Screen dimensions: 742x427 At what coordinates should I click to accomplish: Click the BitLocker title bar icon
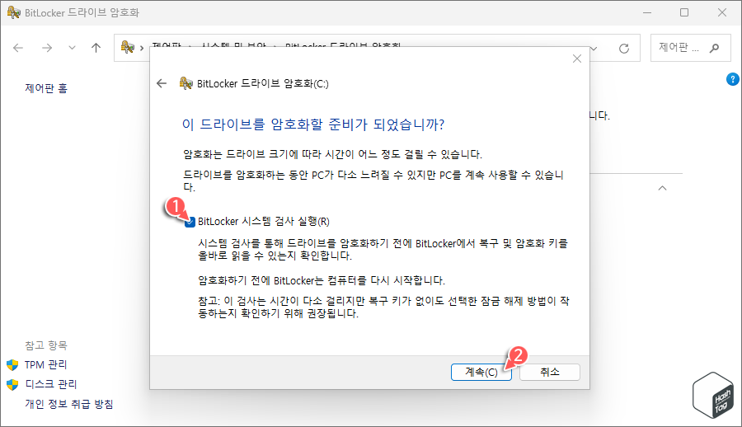(13, 12)
